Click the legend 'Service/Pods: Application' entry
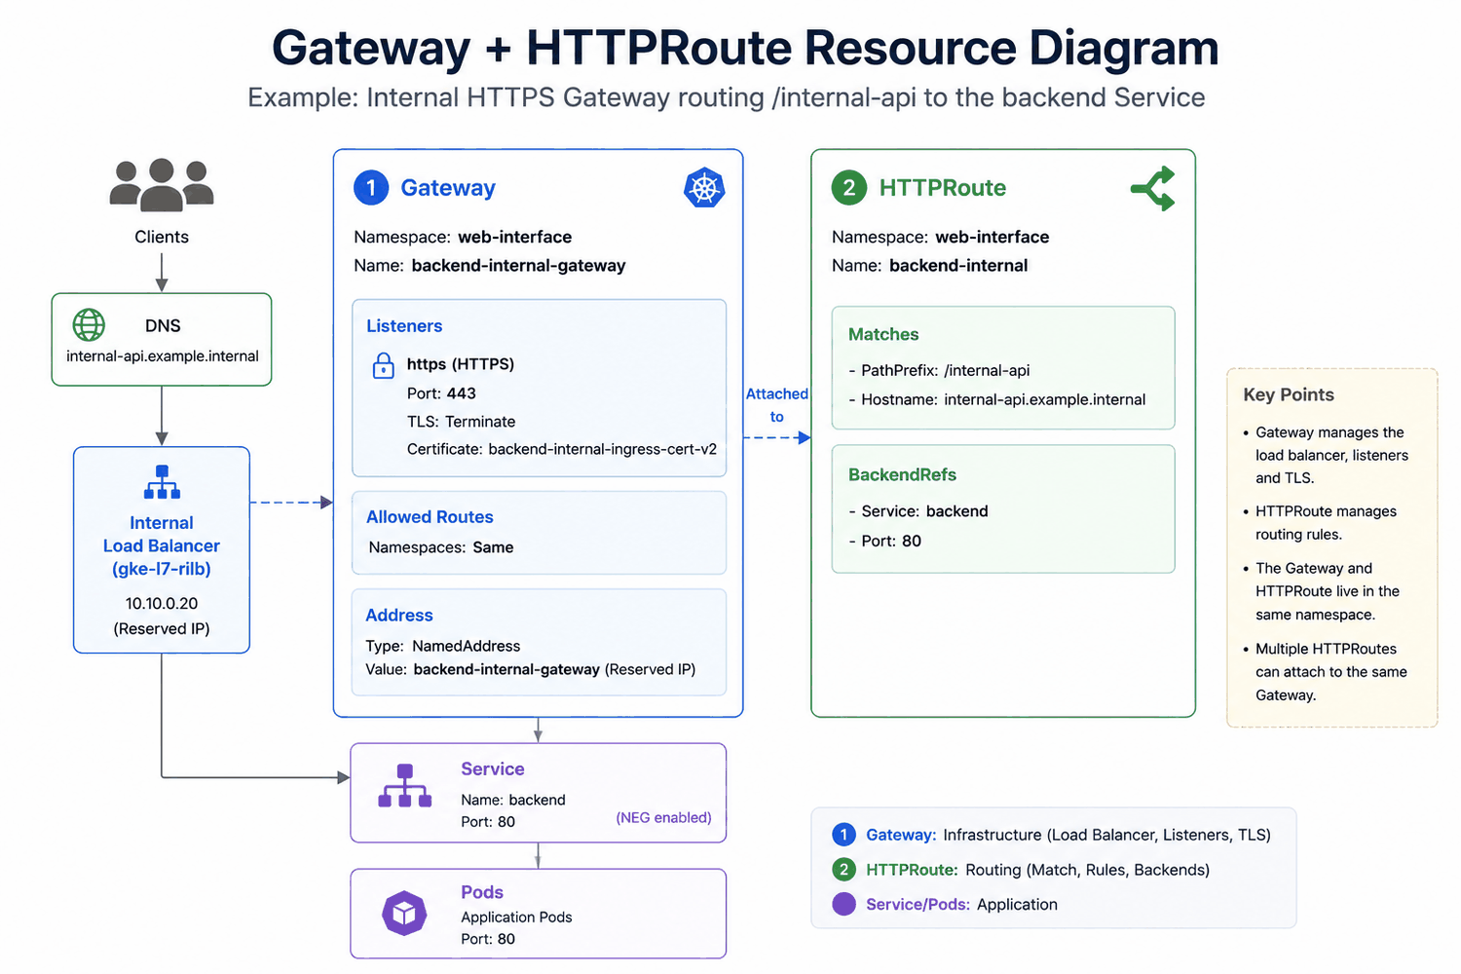 coord(945,904)
